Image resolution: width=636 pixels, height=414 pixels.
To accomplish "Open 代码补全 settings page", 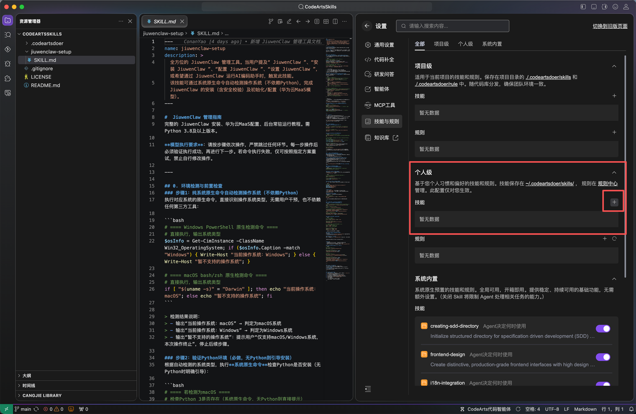I will 382,60.
